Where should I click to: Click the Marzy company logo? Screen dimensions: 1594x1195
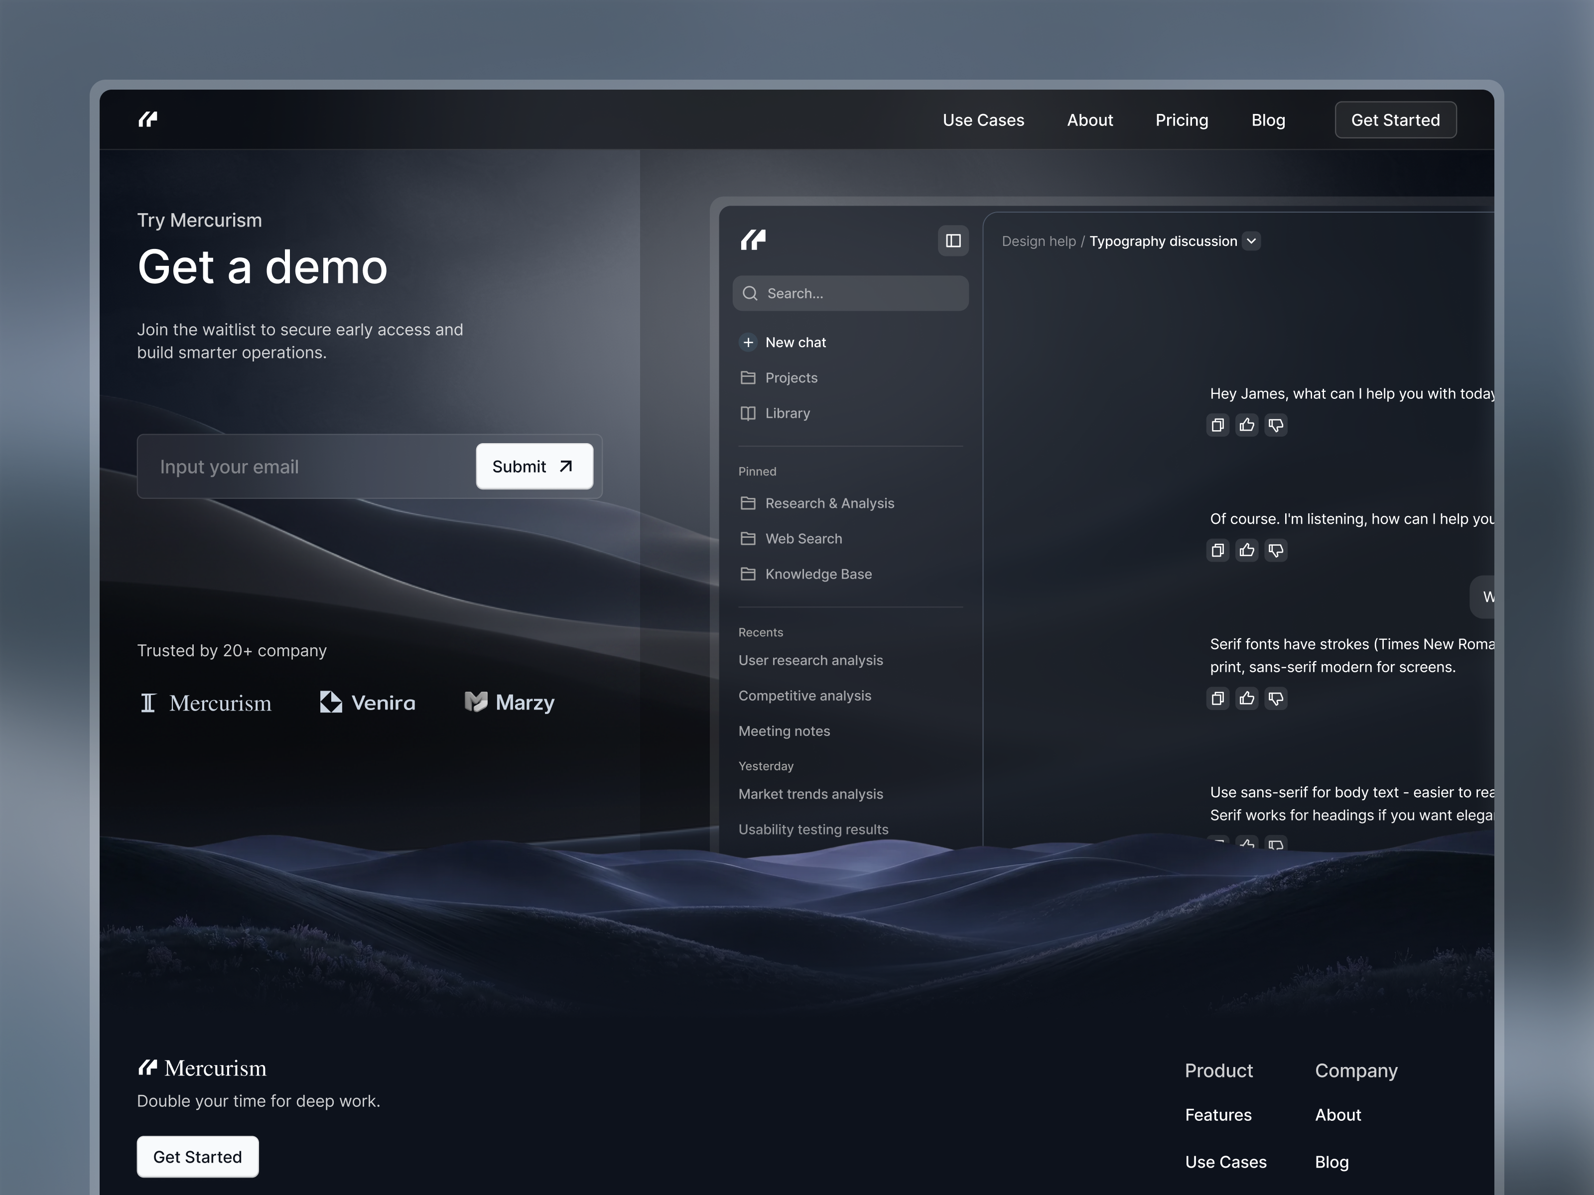tap(510, 702)
